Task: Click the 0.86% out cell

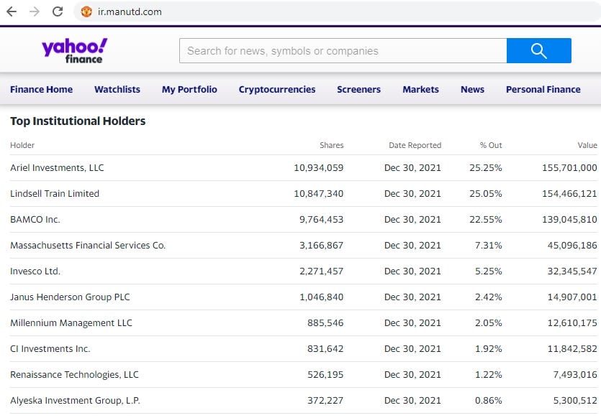Action: pyautogui.click(x=488, y=401)
